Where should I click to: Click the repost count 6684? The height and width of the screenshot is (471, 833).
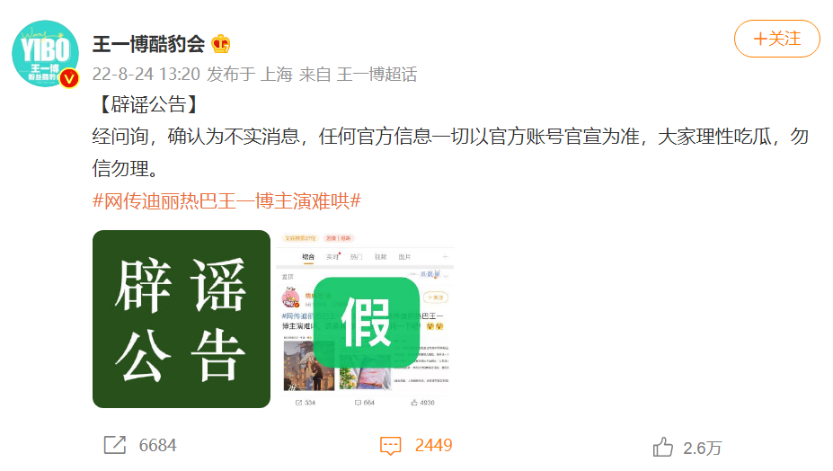[x=158, y=446]
